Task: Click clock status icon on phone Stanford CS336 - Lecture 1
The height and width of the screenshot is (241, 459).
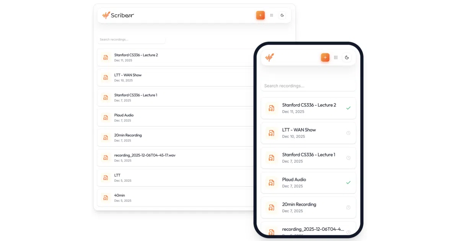Action: pyautogui.click(x=348, y=158)
